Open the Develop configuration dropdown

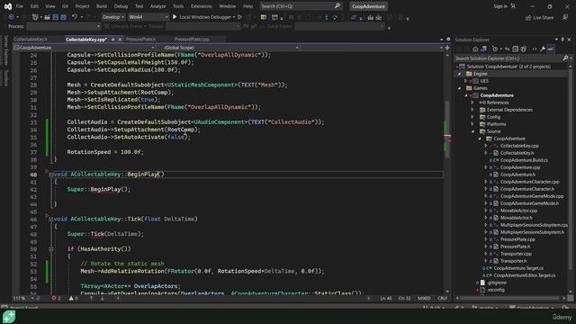point(112,17)
